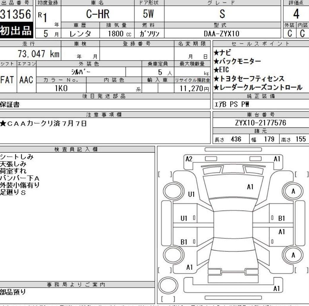Image resolution: width=309 pixels, height=306 pixels.
Task: Click the ★バックモニター sales point
Action: 237,61
